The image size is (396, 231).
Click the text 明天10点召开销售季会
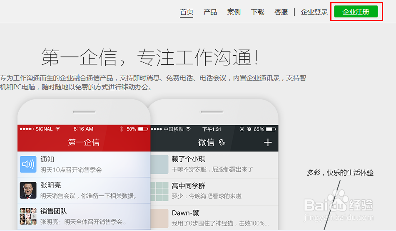(x=71, y=170)
